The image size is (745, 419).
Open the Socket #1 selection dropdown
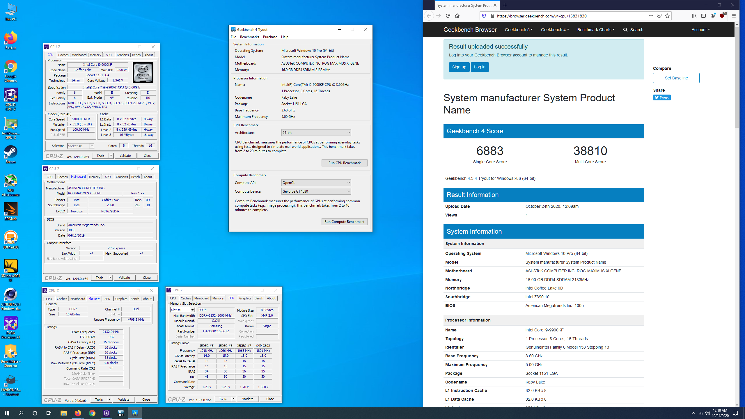point(81,146)
